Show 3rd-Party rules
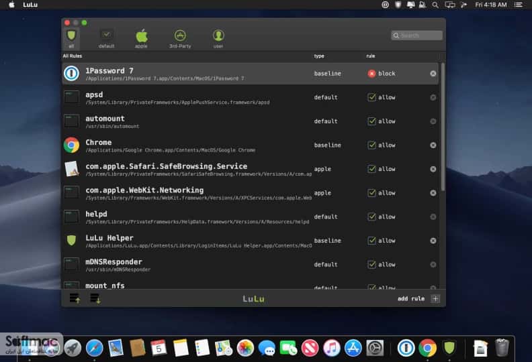Image resolution: width=532 pixels, height=362 pixels. point(180,38)
